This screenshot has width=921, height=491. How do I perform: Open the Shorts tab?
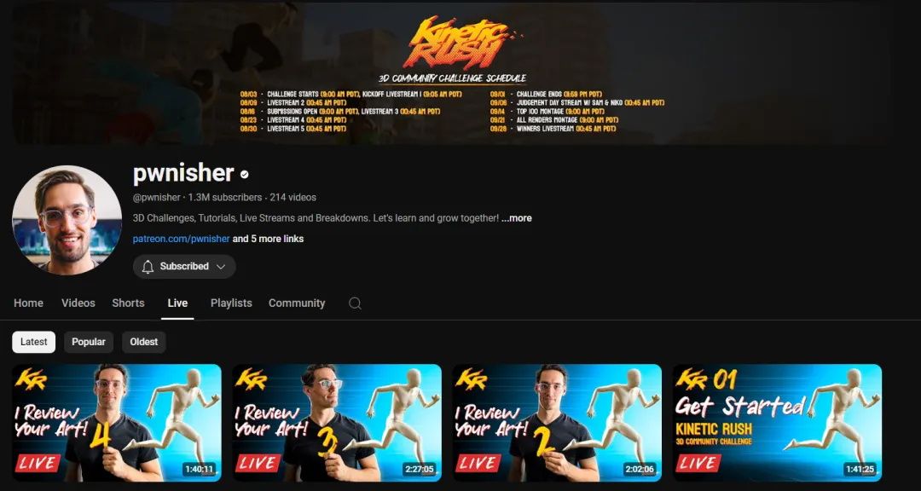coord(128,303)
